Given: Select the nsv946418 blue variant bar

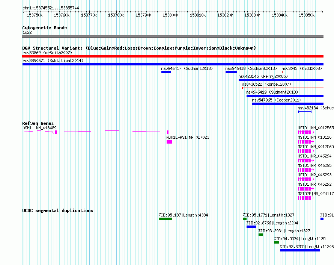Looking at the screenshot, I should click(x=231, y=72).
